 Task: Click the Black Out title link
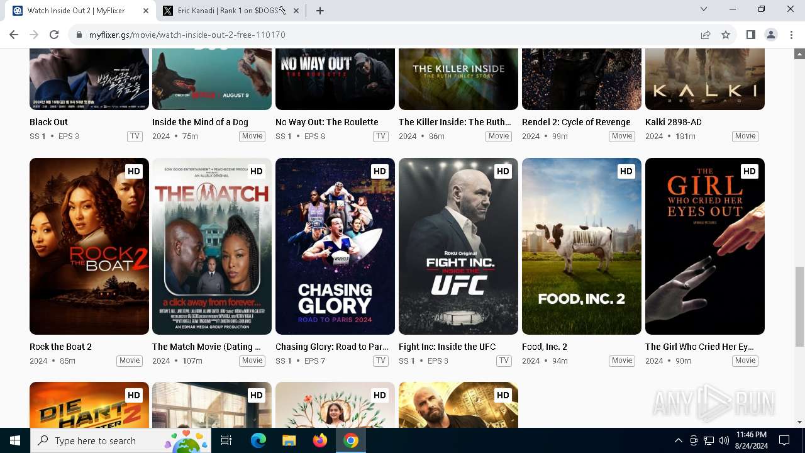coord(48,122)
